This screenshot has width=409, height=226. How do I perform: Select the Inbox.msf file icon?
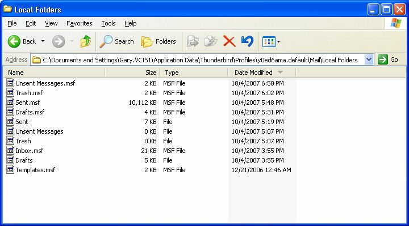point(10,150)
